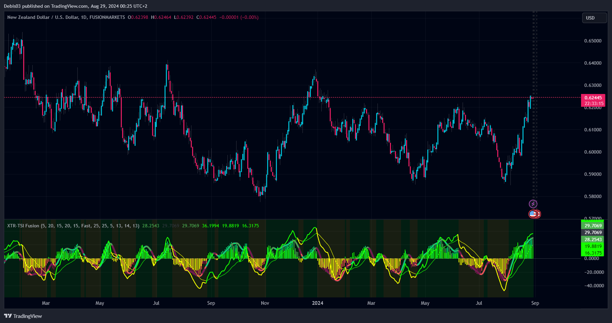Click the Sep label at far right of time axis

[535, 303]
